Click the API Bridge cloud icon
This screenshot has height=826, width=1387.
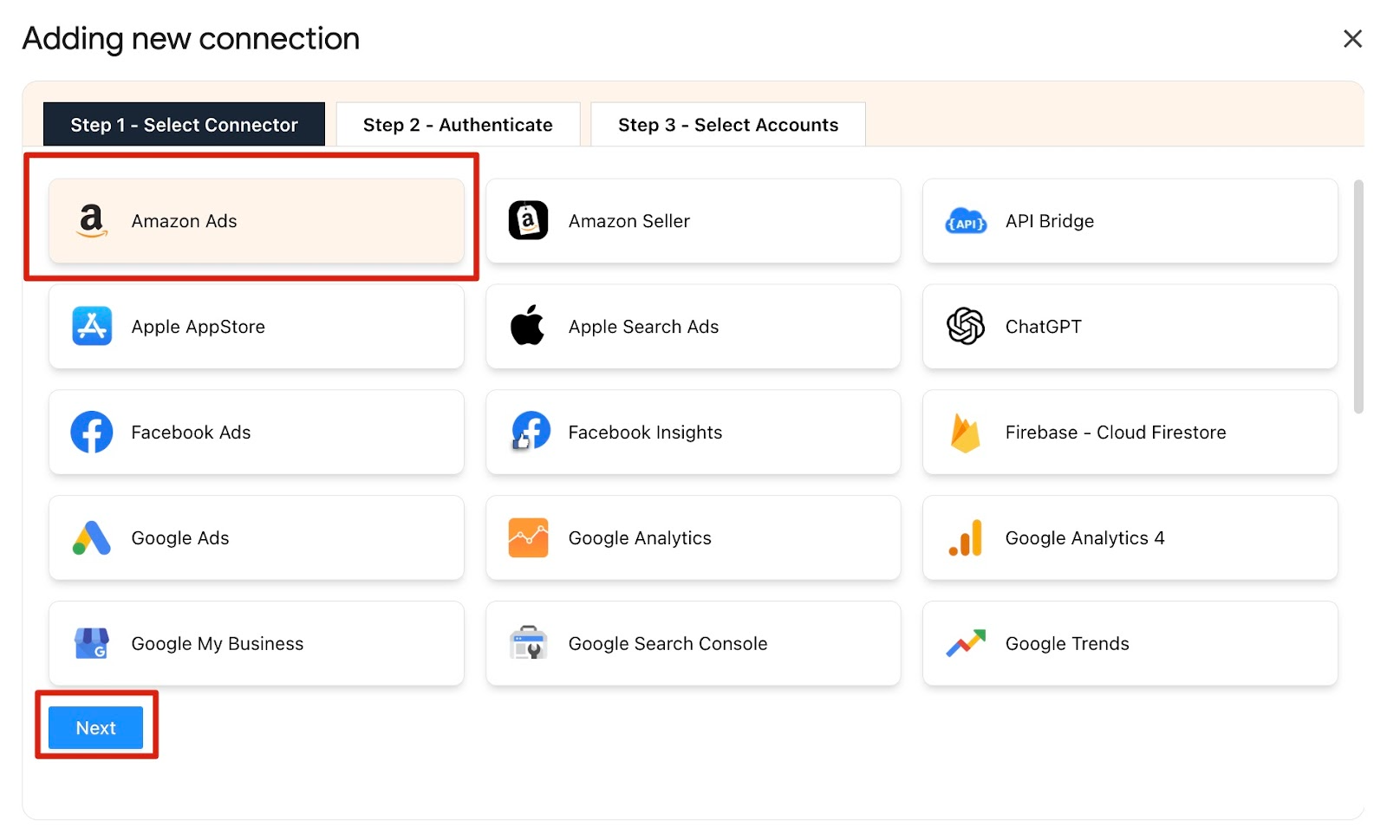pos(965,222)
